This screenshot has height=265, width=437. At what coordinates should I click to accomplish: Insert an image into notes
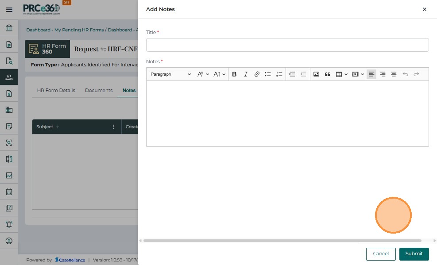[316, 74]
